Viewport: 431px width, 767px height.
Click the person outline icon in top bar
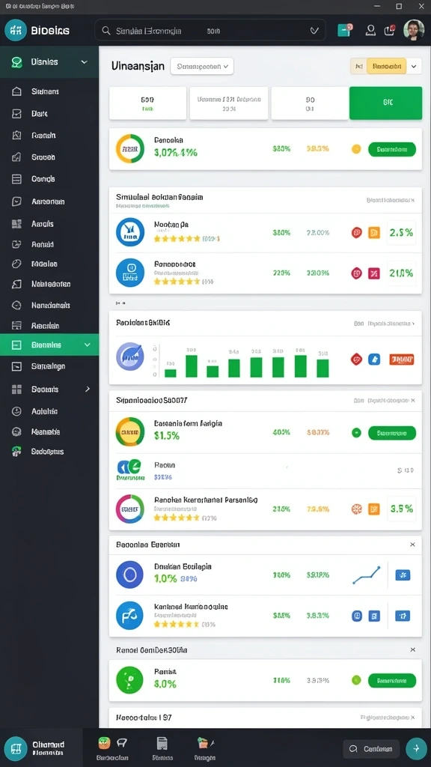coord(371,30)
